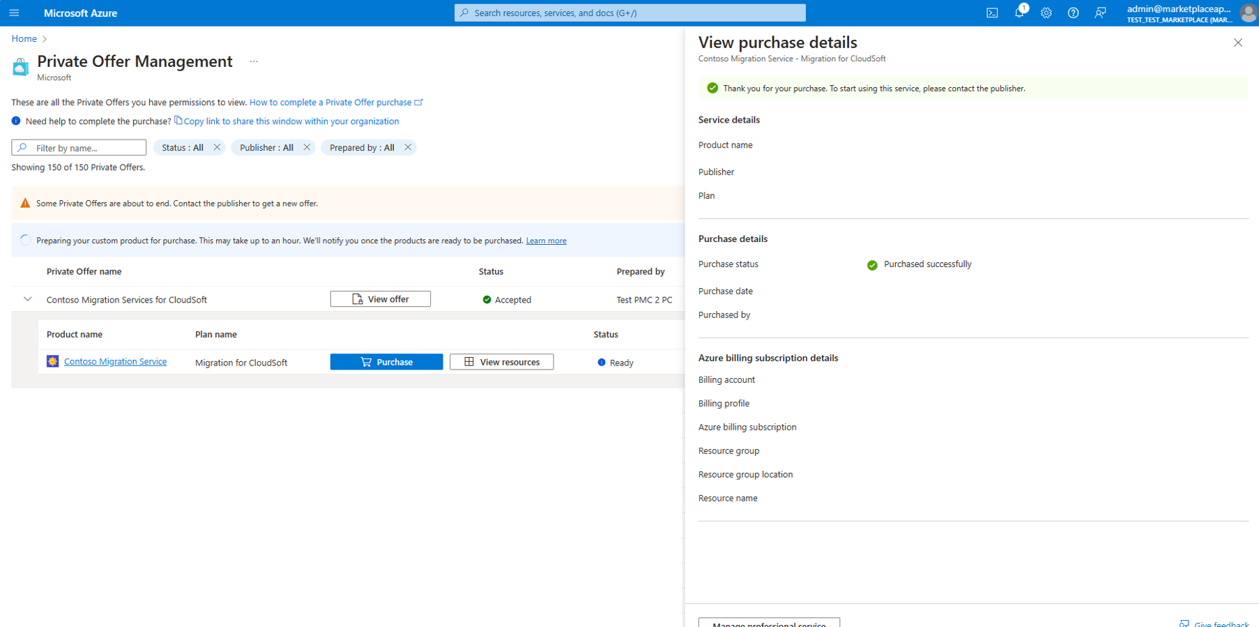
Task: Clear the Prepared by: All filter
Action: click(x=408, y=147)
